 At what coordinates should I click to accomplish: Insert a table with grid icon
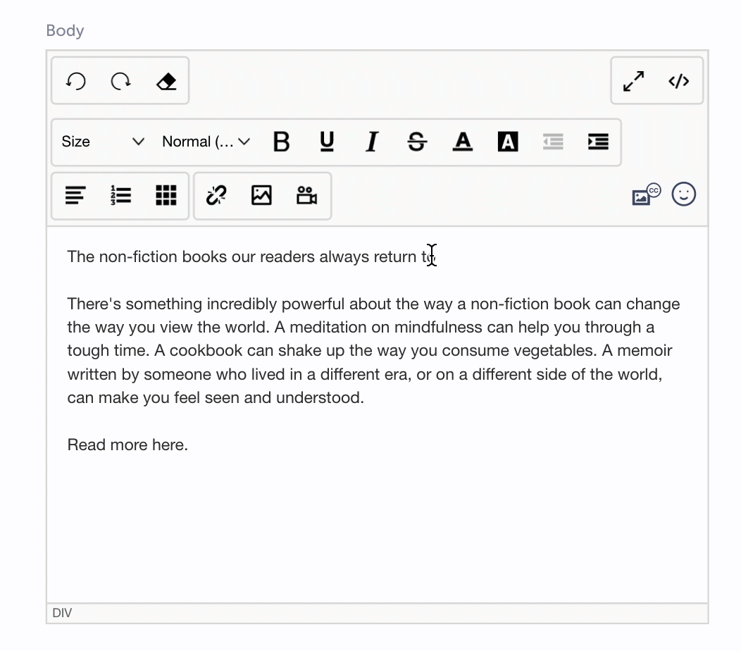[166, 195]
